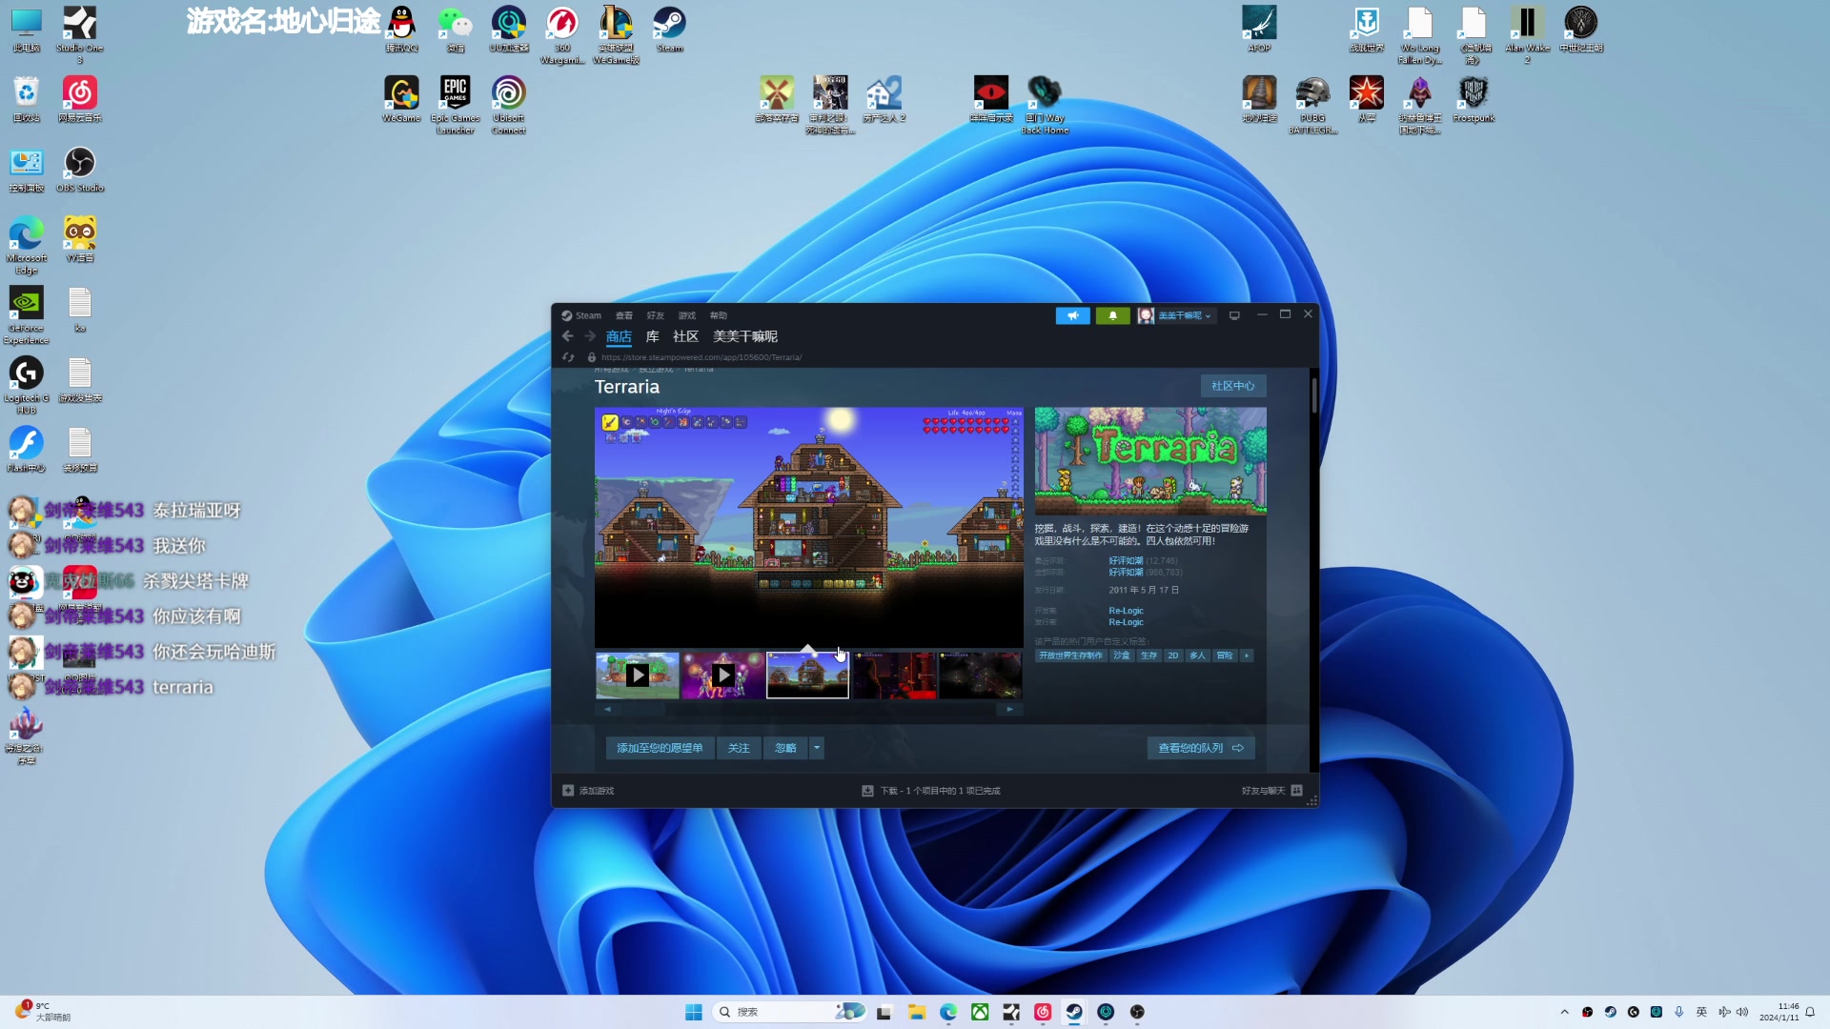Click the thumbnail strip right arrow
Image resolution: width=1830 pixels, height=1029 pixels.
tap(1010, 709)
